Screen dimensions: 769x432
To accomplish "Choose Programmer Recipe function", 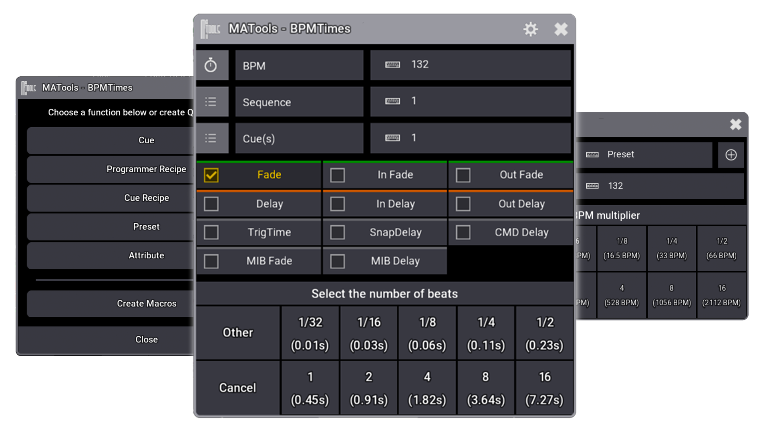I will tap(110, 169).
